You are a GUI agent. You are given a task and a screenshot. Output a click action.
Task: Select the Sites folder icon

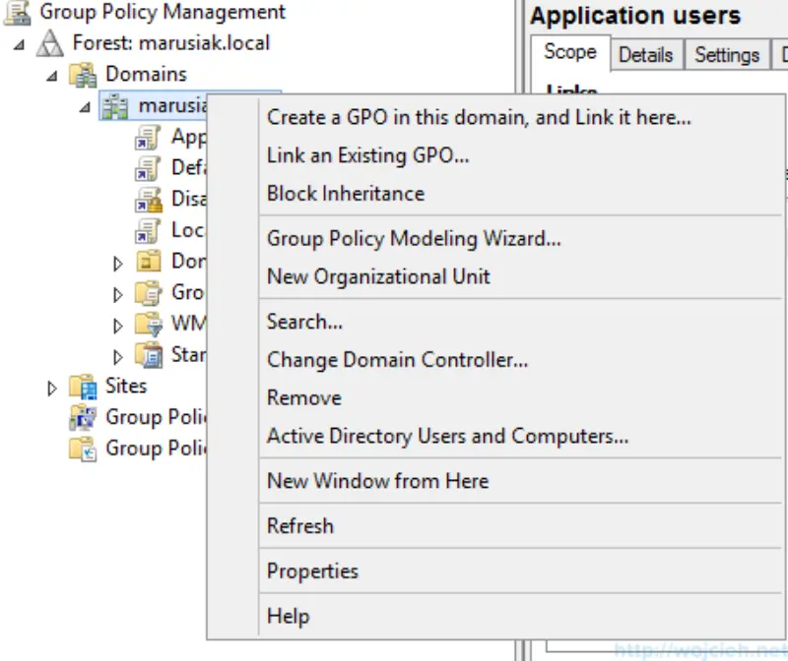tap(84, 387)
